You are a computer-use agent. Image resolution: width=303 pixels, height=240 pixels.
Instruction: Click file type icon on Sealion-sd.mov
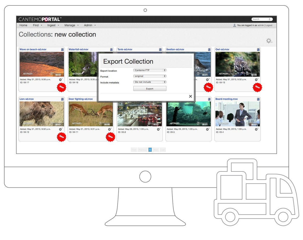click(209, 50)
